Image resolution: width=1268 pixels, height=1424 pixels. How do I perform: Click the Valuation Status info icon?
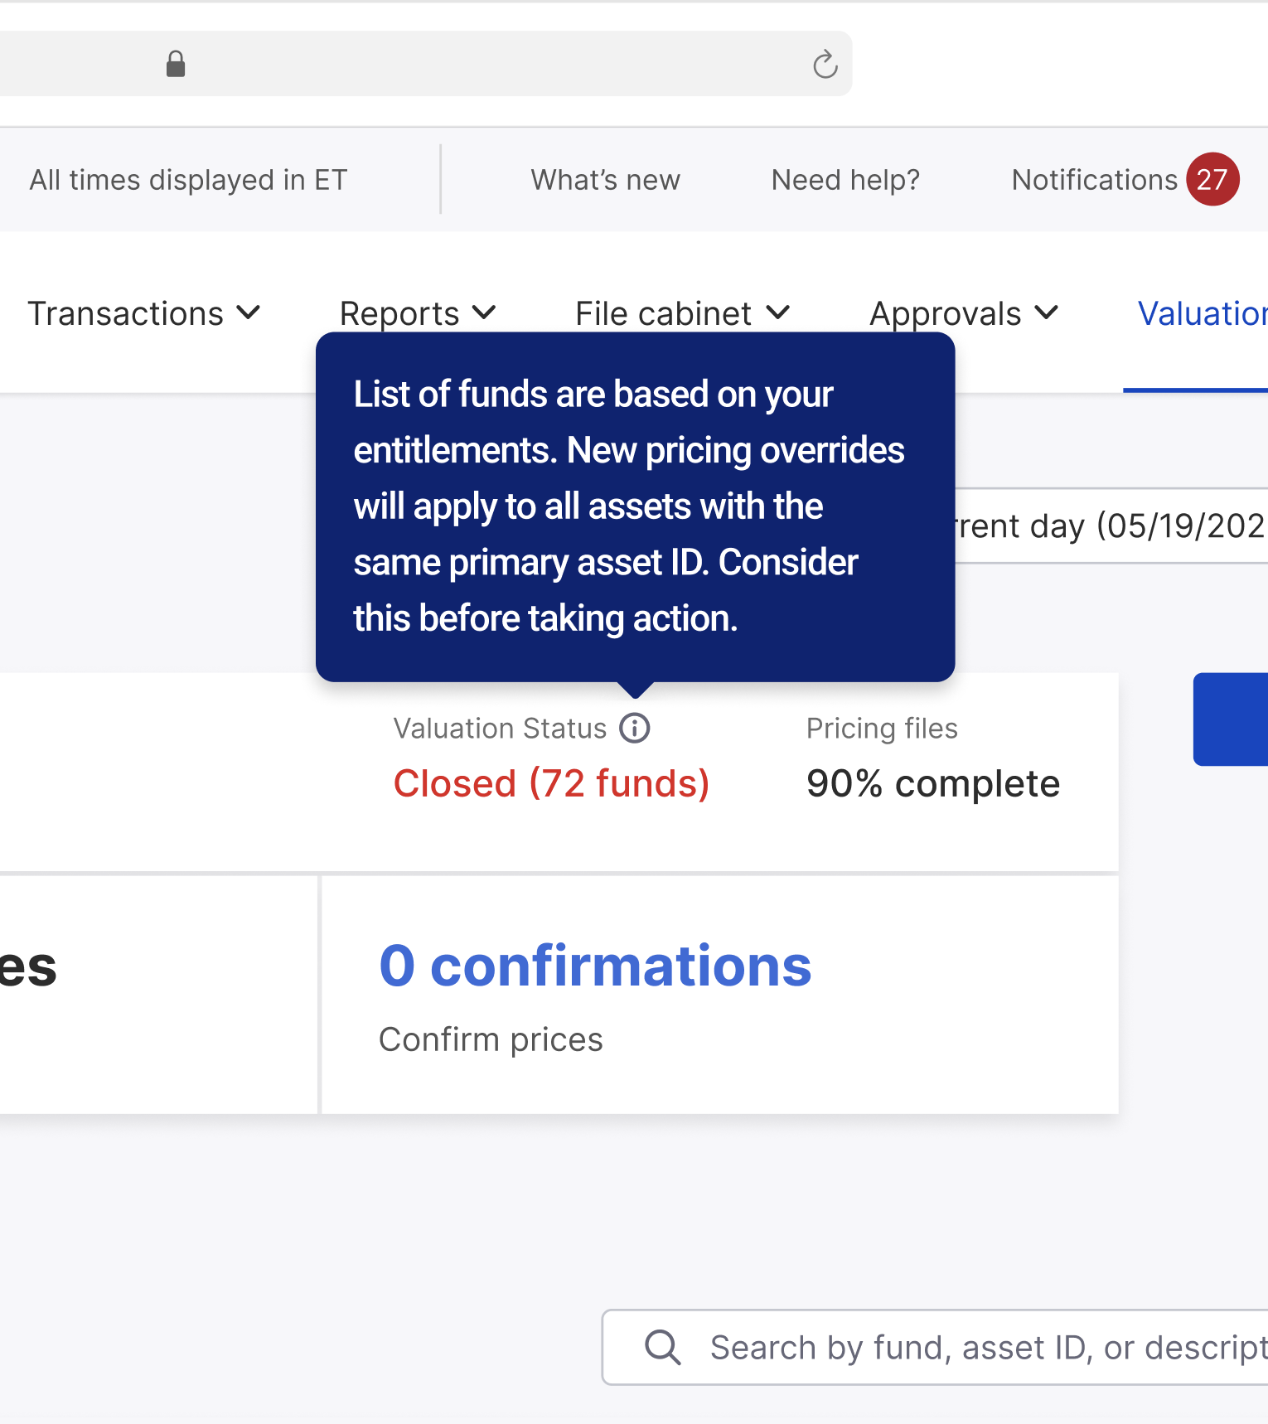(635, 729)
